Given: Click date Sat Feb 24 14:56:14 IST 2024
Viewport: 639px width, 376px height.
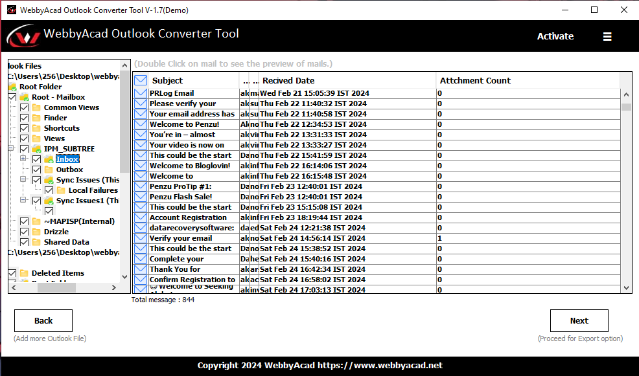Looking at the screenshot, I should click(312, 238).
